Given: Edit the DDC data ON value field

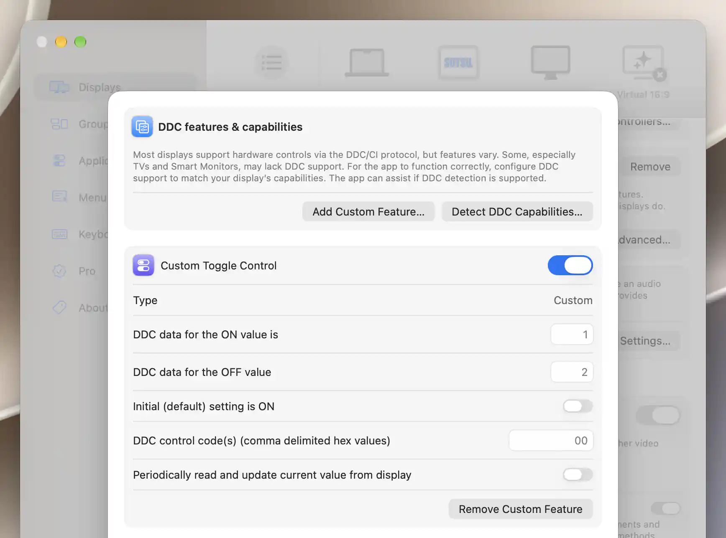Looking at the screenshot, I should [x=572, y=335].
